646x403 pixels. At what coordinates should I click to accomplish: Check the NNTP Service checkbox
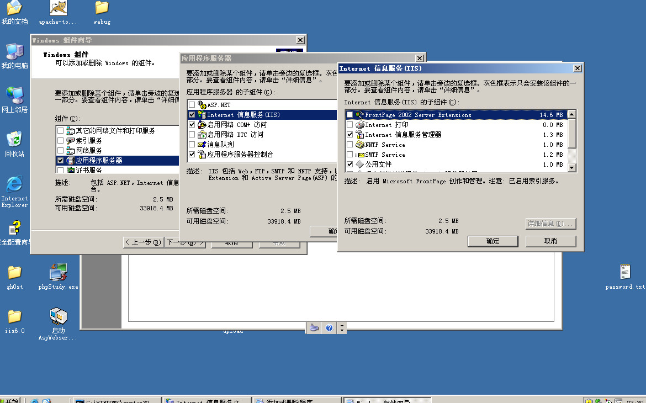point(350,145)
